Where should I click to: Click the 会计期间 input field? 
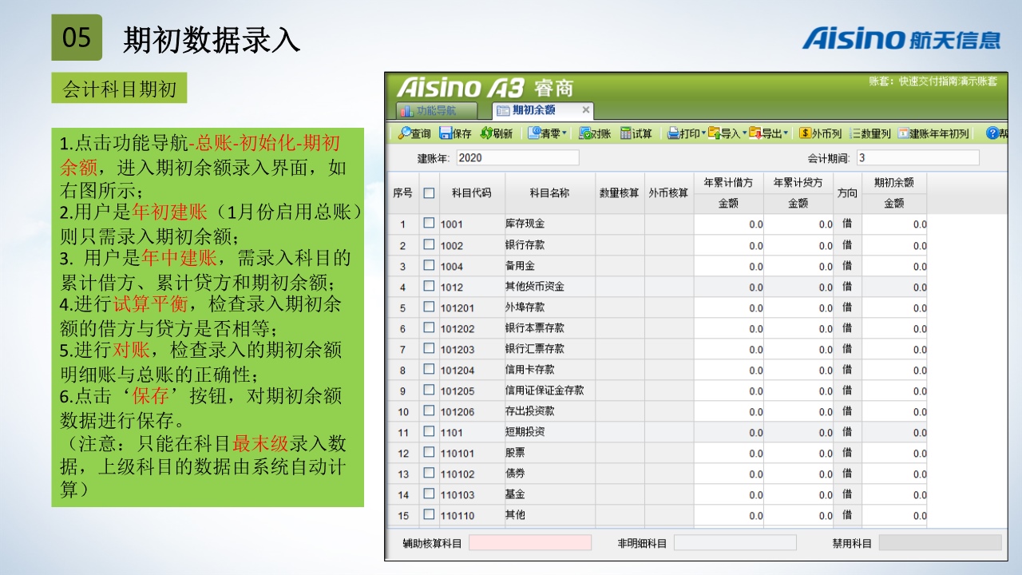[917, 158]
